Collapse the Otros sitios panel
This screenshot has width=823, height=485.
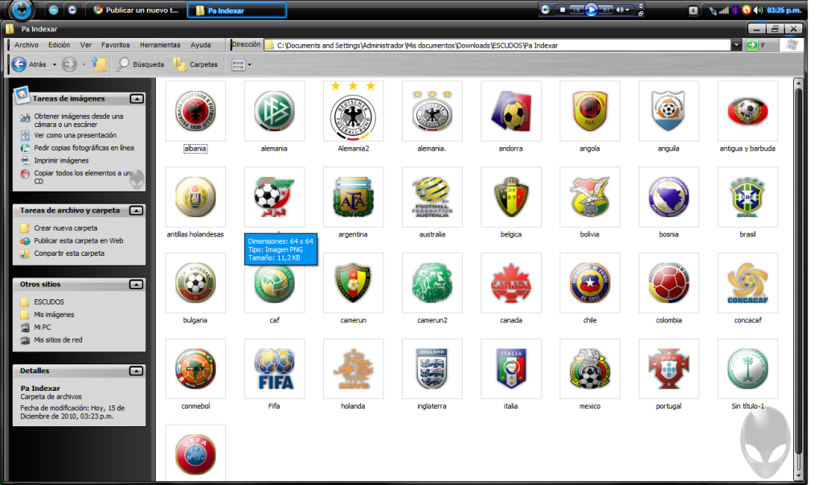(x=137, y=284)
